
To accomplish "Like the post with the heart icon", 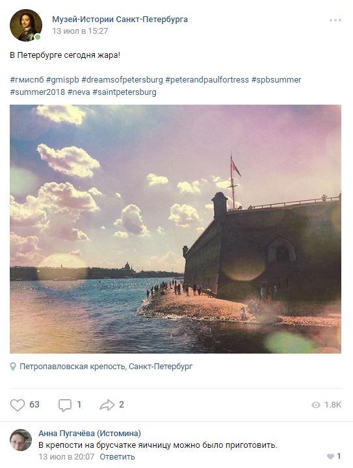I will [18, 405].
